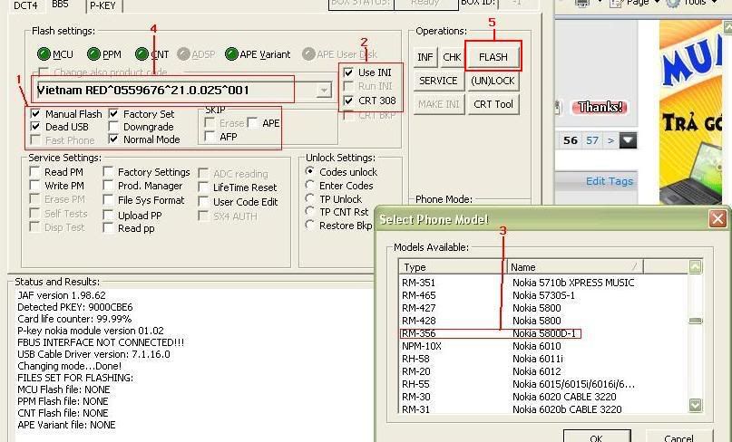
Task: Click the Thanks! icon in the browser page
Action: click(599, 107)
